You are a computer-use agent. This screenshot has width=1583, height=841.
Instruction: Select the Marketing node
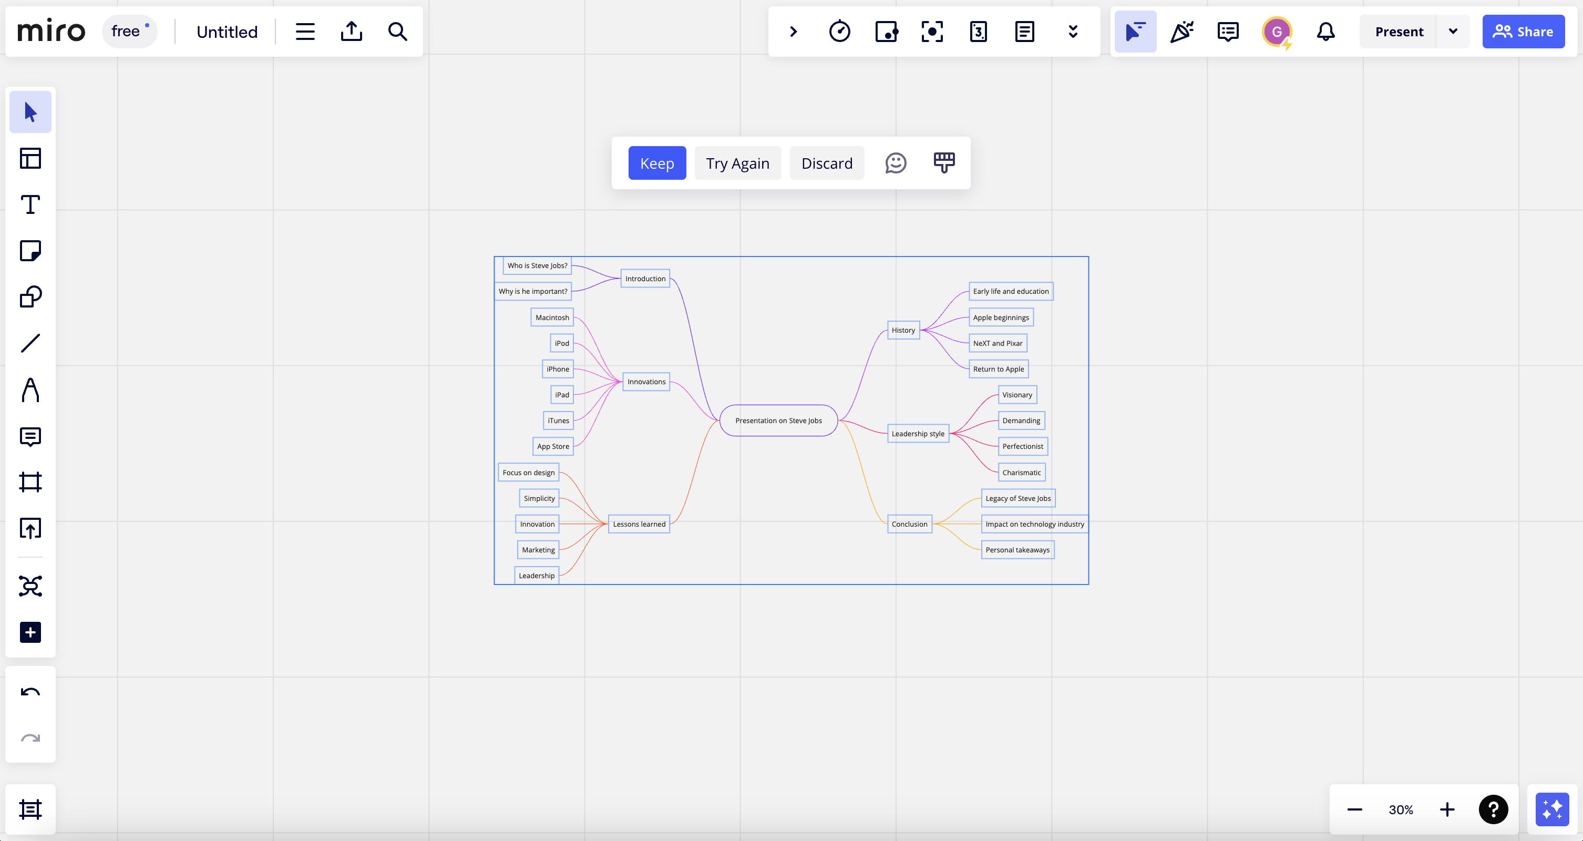[538, 550]
